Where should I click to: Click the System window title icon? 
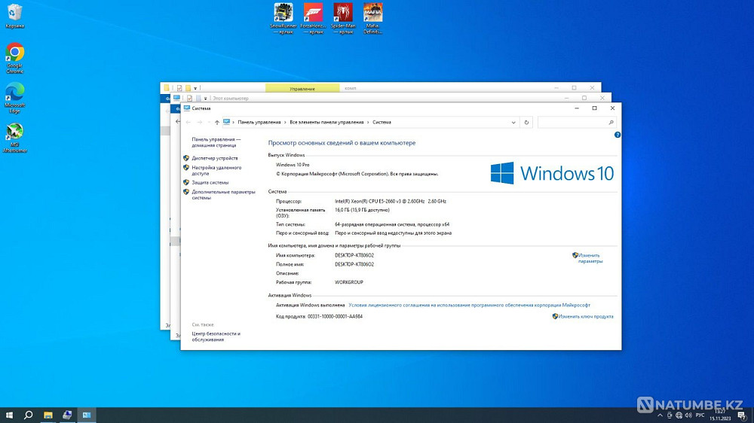[186, 108]
